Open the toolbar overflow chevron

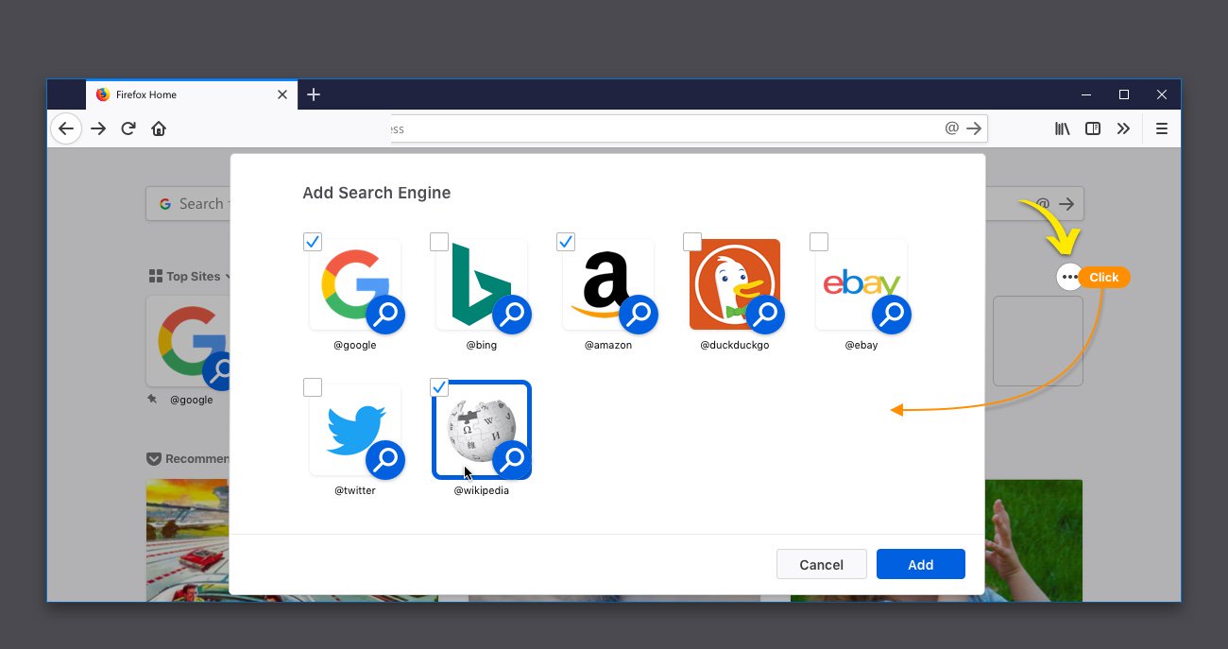click(x=1123, y=128)
